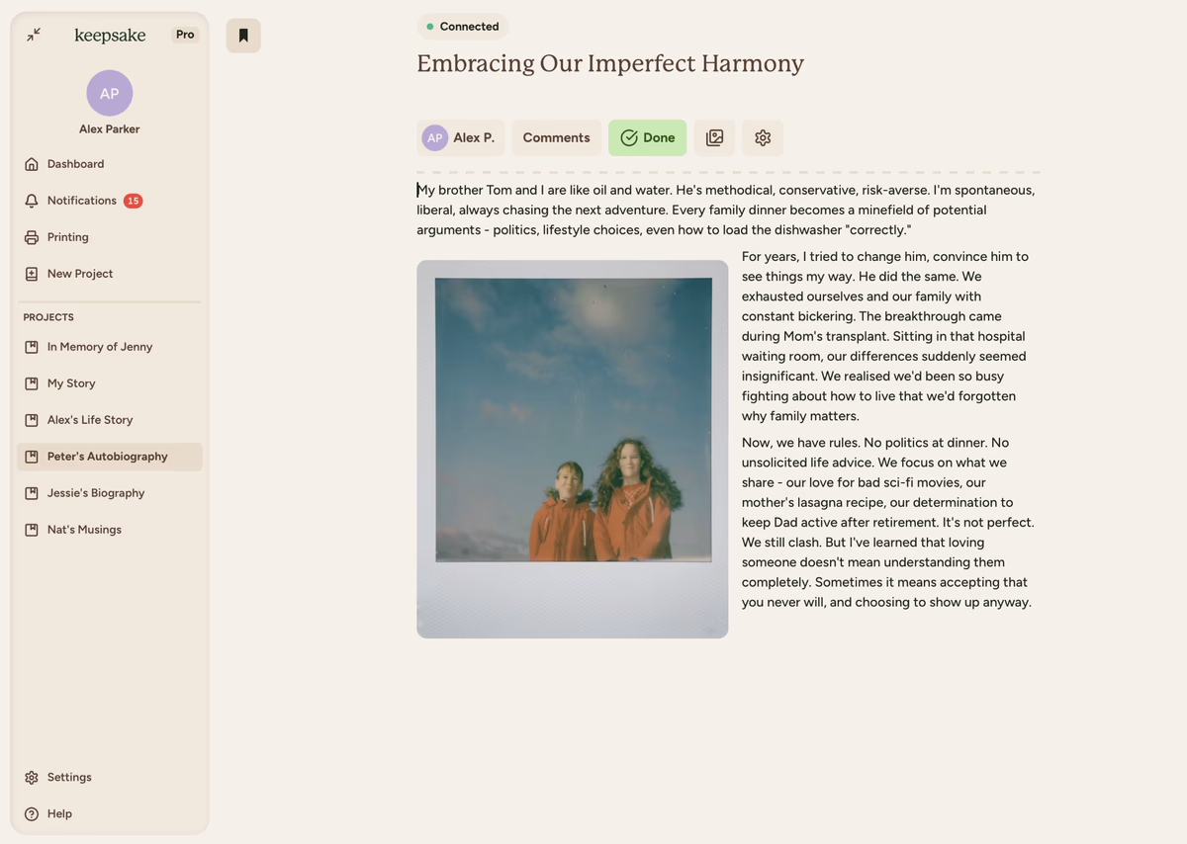Viewport: 1187px width, 844px height.
Task: Collapse the sidebar with the arrows icon
Action: [34, 35]
